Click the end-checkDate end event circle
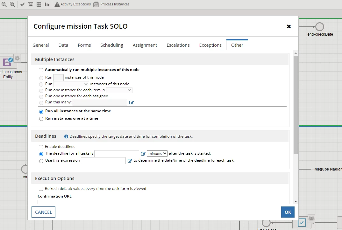Image resolution: width=342 pixels, height=230 pixels. pos(320,27)
